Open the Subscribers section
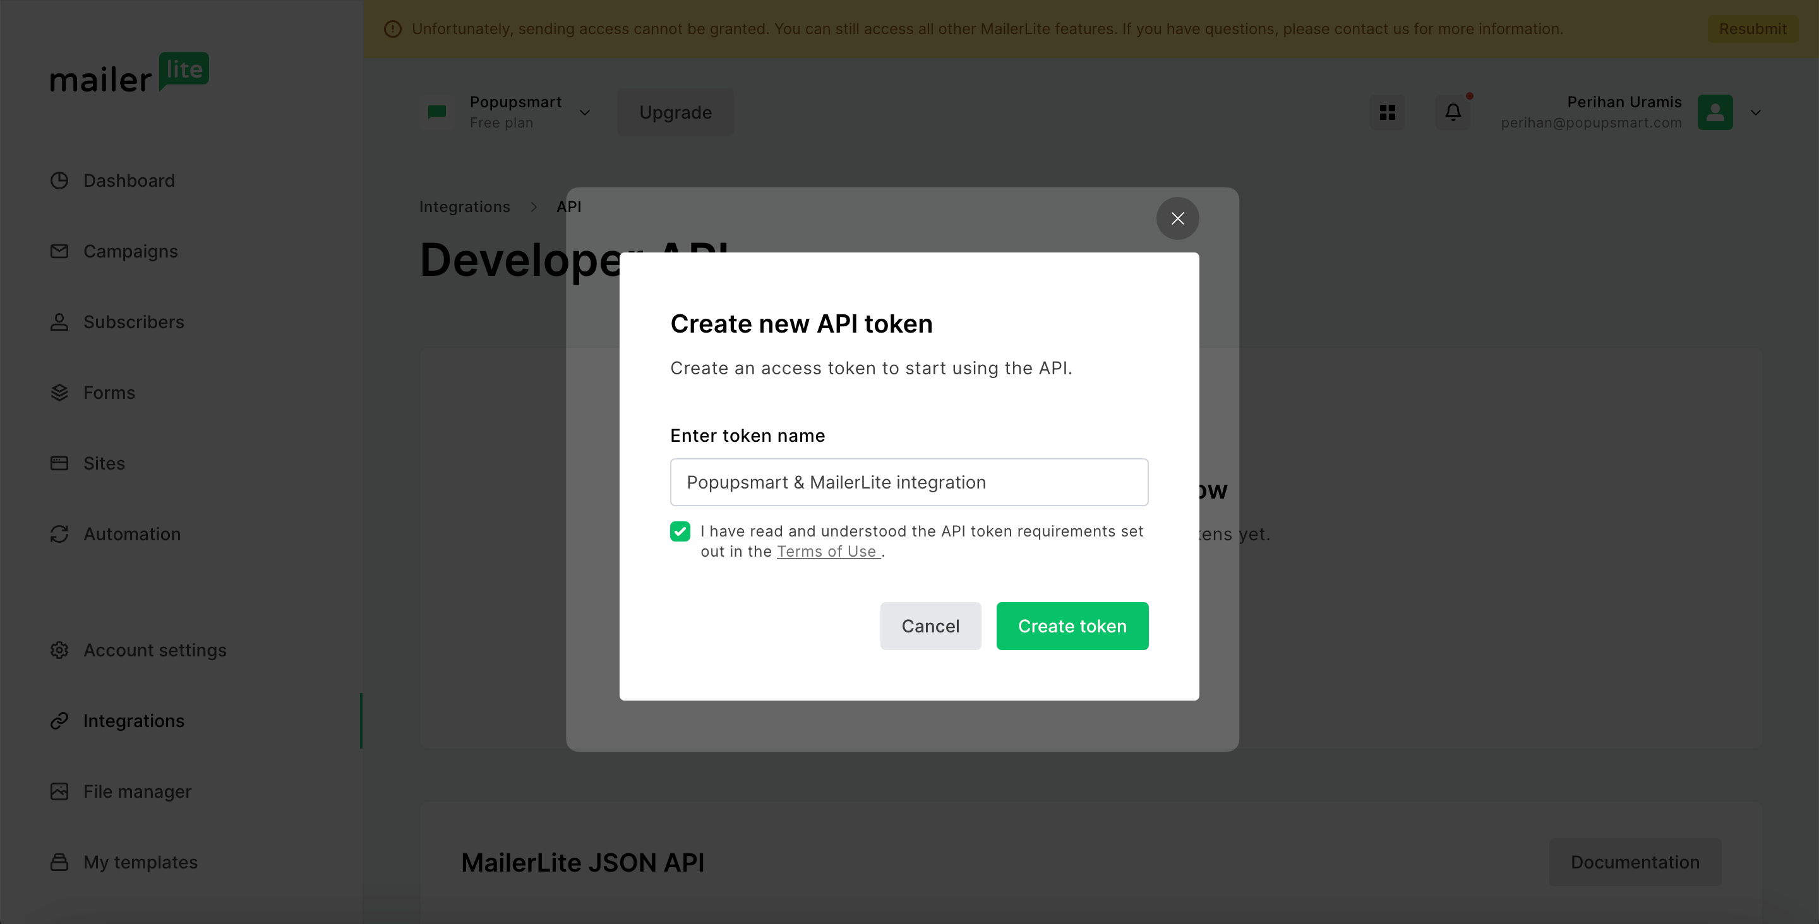The height and width of the screenshot is (924, 1819). click(133, 322)
